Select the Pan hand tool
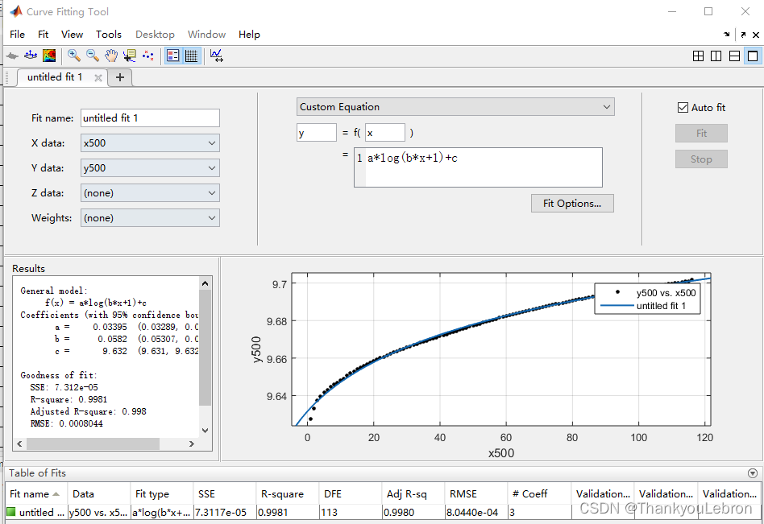Screen dimensions: 764x524 (111, 56)
